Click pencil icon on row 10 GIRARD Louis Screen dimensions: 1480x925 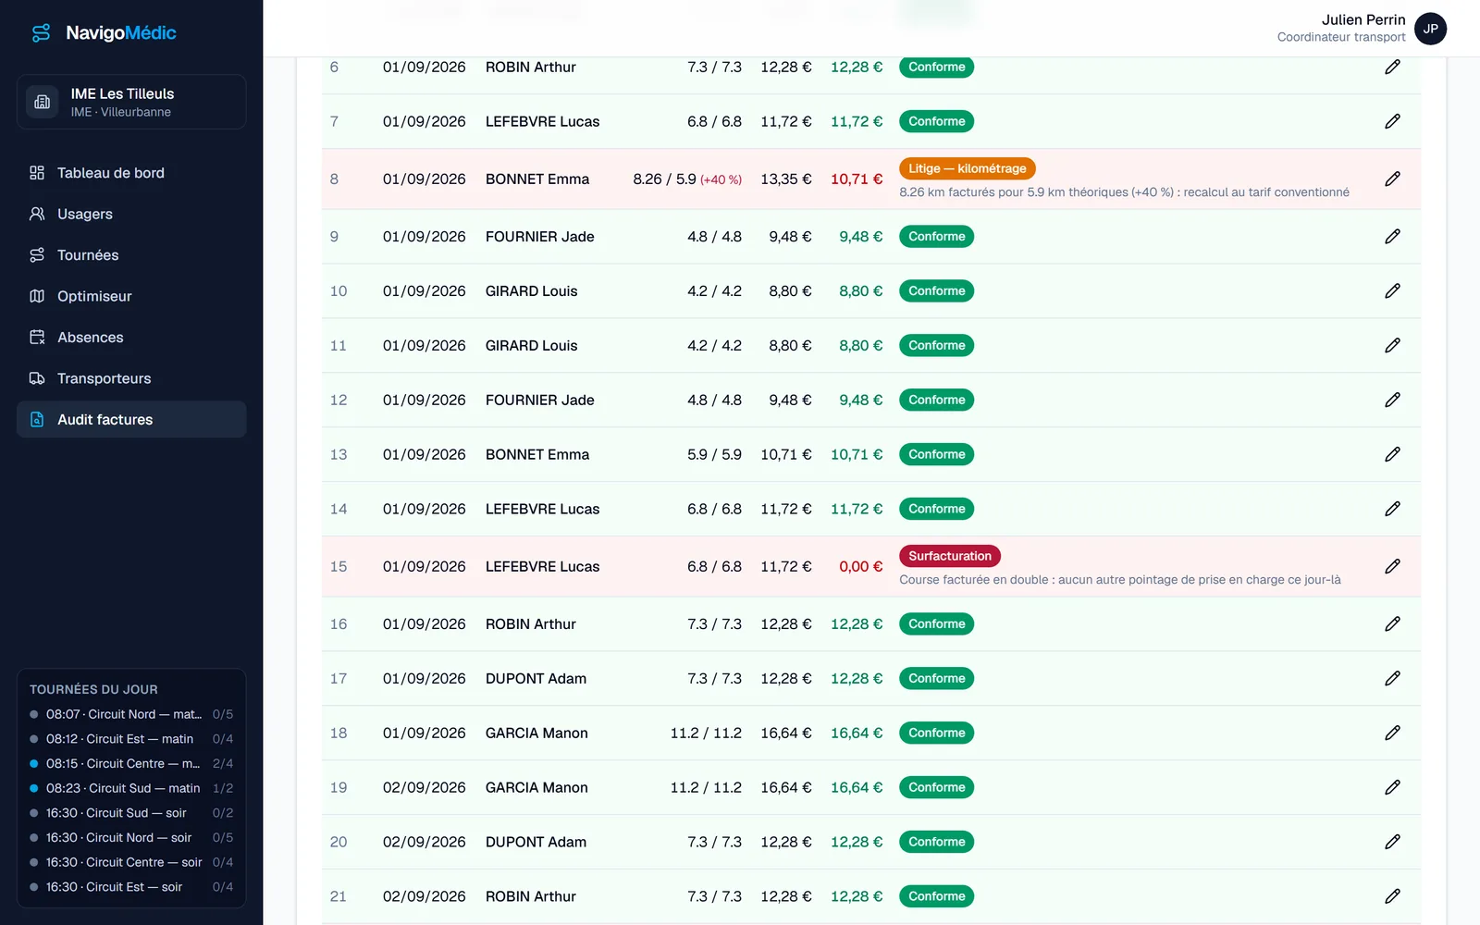[x=1392, y=290]
